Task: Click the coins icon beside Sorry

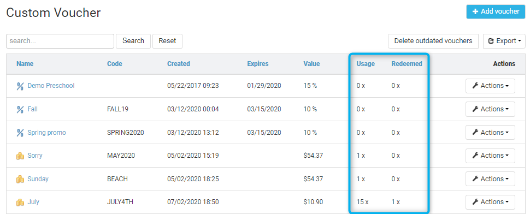Action: pos(20,156)
